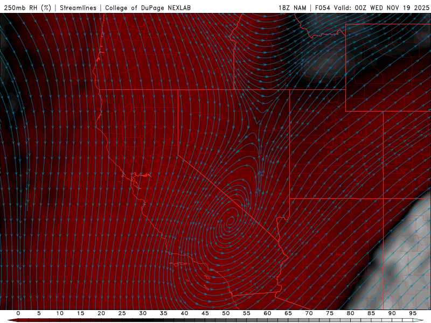Click the '85' value on the color scale
This screenshot has width=431, height=323.
point(371,313)
